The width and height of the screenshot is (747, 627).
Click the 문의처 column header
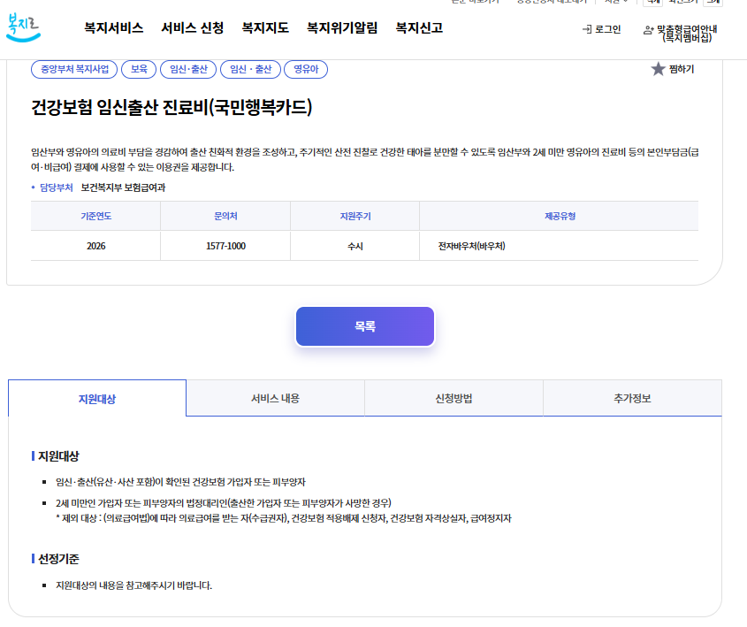[225, 217]
